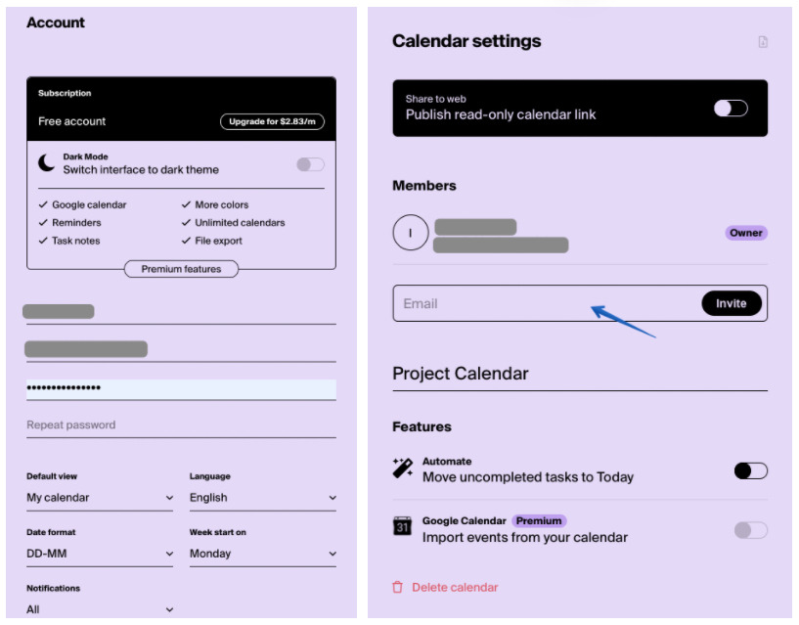Open the Language dropdown

pos(263,498)
